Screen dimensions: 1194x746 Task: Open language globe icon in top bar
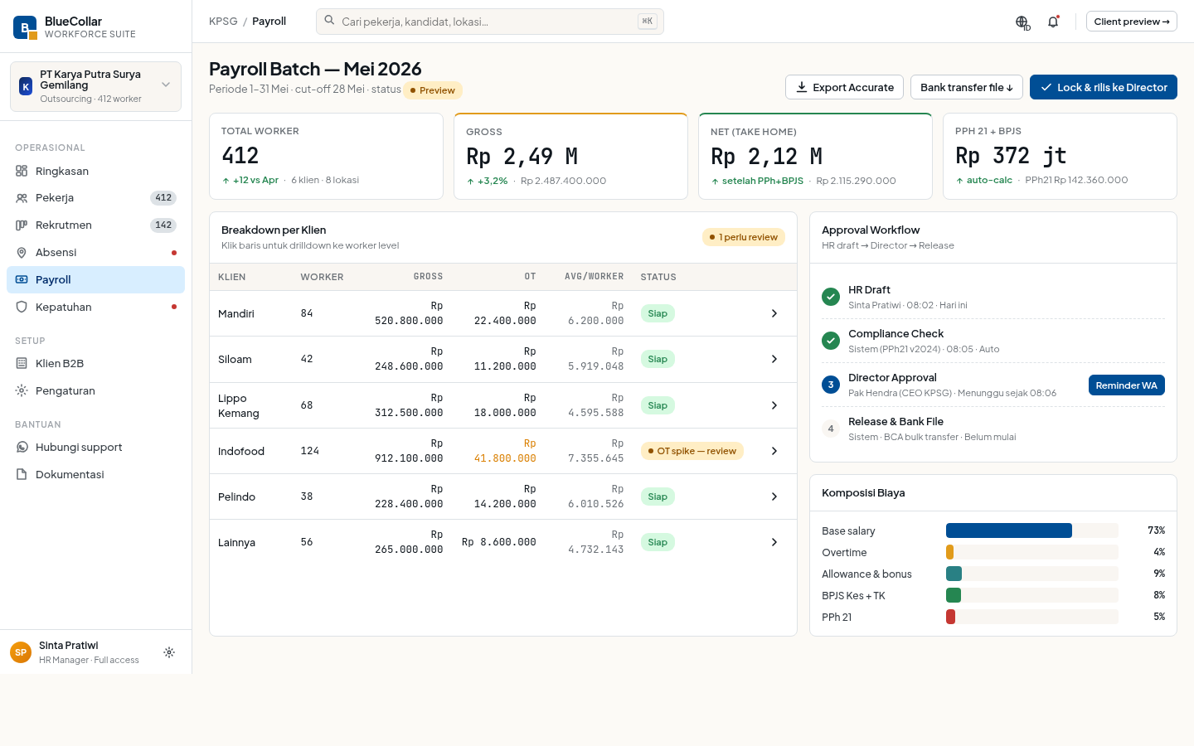pyautogui.click(x=1022, y=22)
